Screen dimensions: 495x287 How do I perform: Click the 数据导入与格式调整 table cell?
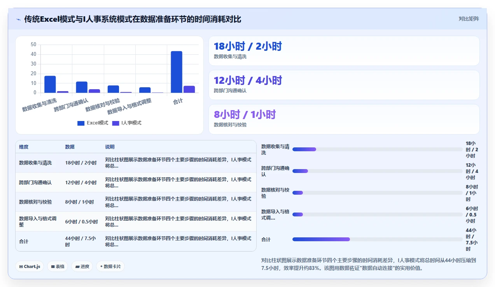coord(38,221)
